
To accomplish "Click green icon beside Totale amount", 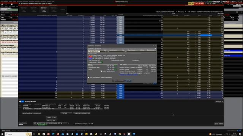I will point(115,70).
